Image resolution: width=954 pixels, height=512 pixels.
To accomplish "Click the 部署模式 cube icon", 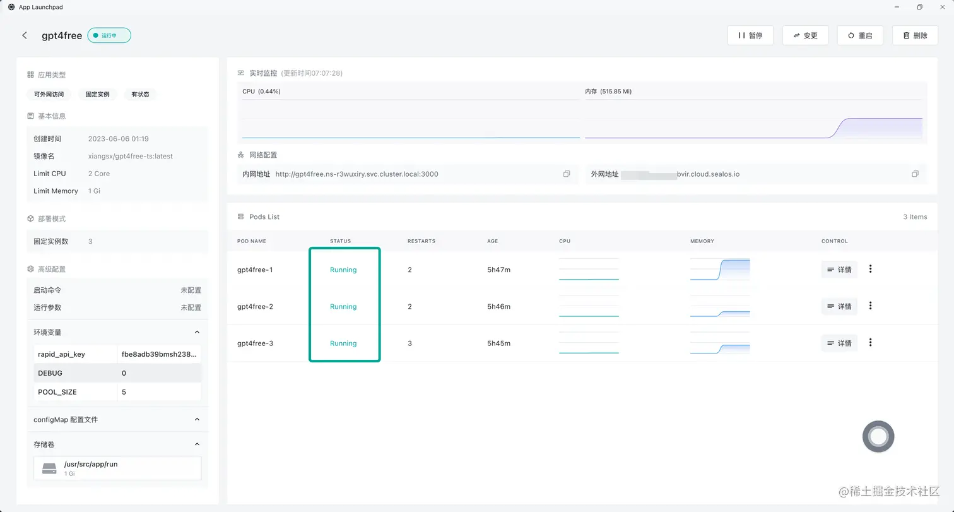I will 30,218.
